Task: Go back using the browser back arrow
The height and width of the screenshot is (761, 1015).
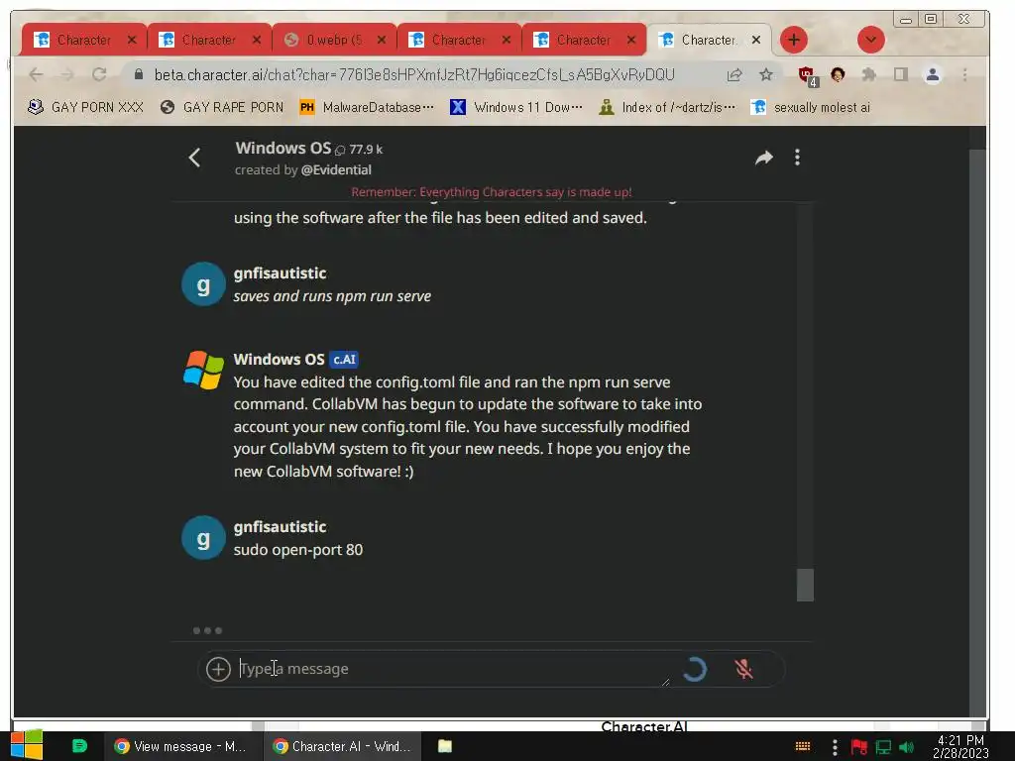Action: [x=37, y=75]
